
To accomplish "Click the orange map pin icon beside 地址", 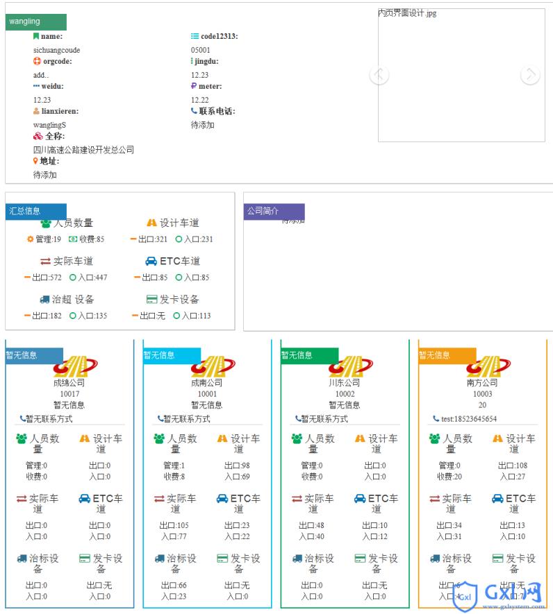I will pyautogui.click(x=36, y=161).
